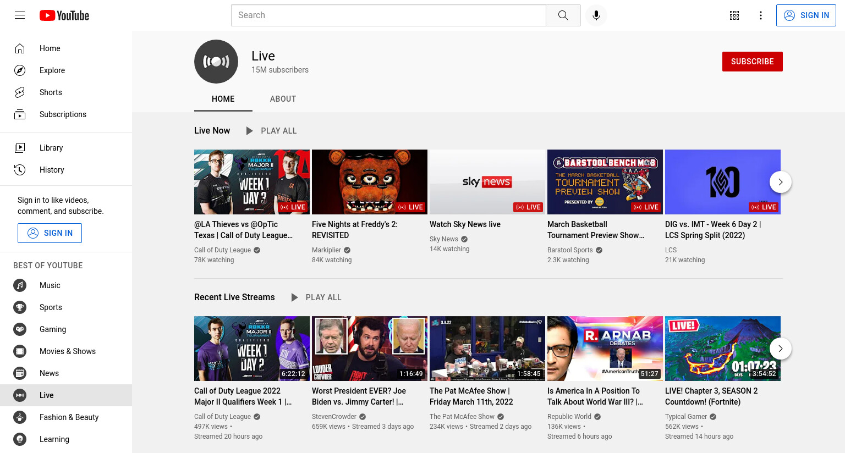
Task: Click SIGN IN button in sidebar
Action: (x=50, y=233)
